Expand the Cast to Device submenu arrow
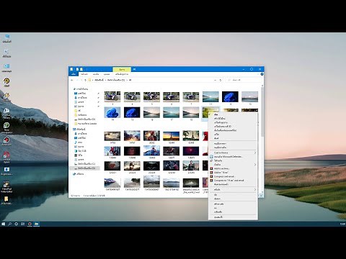This screenshot has width=346, height=259. [255, 153]
